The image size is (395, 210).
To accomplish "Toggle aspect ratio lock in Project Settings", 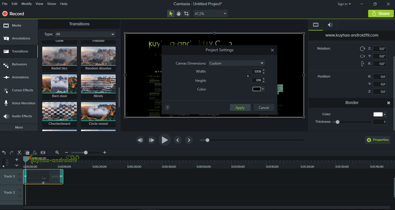I will [248, 76].
